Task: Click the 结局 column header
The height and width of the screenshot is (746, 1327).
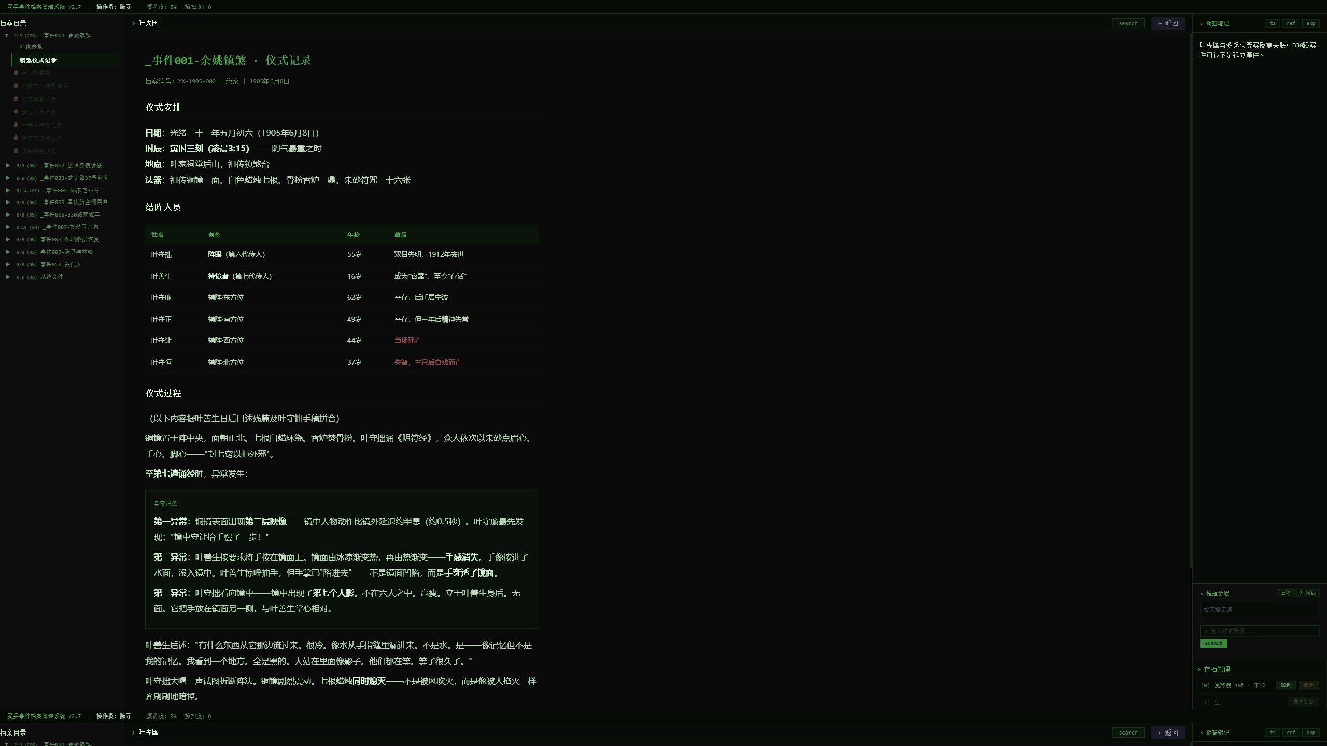Action: click(400, 235)
